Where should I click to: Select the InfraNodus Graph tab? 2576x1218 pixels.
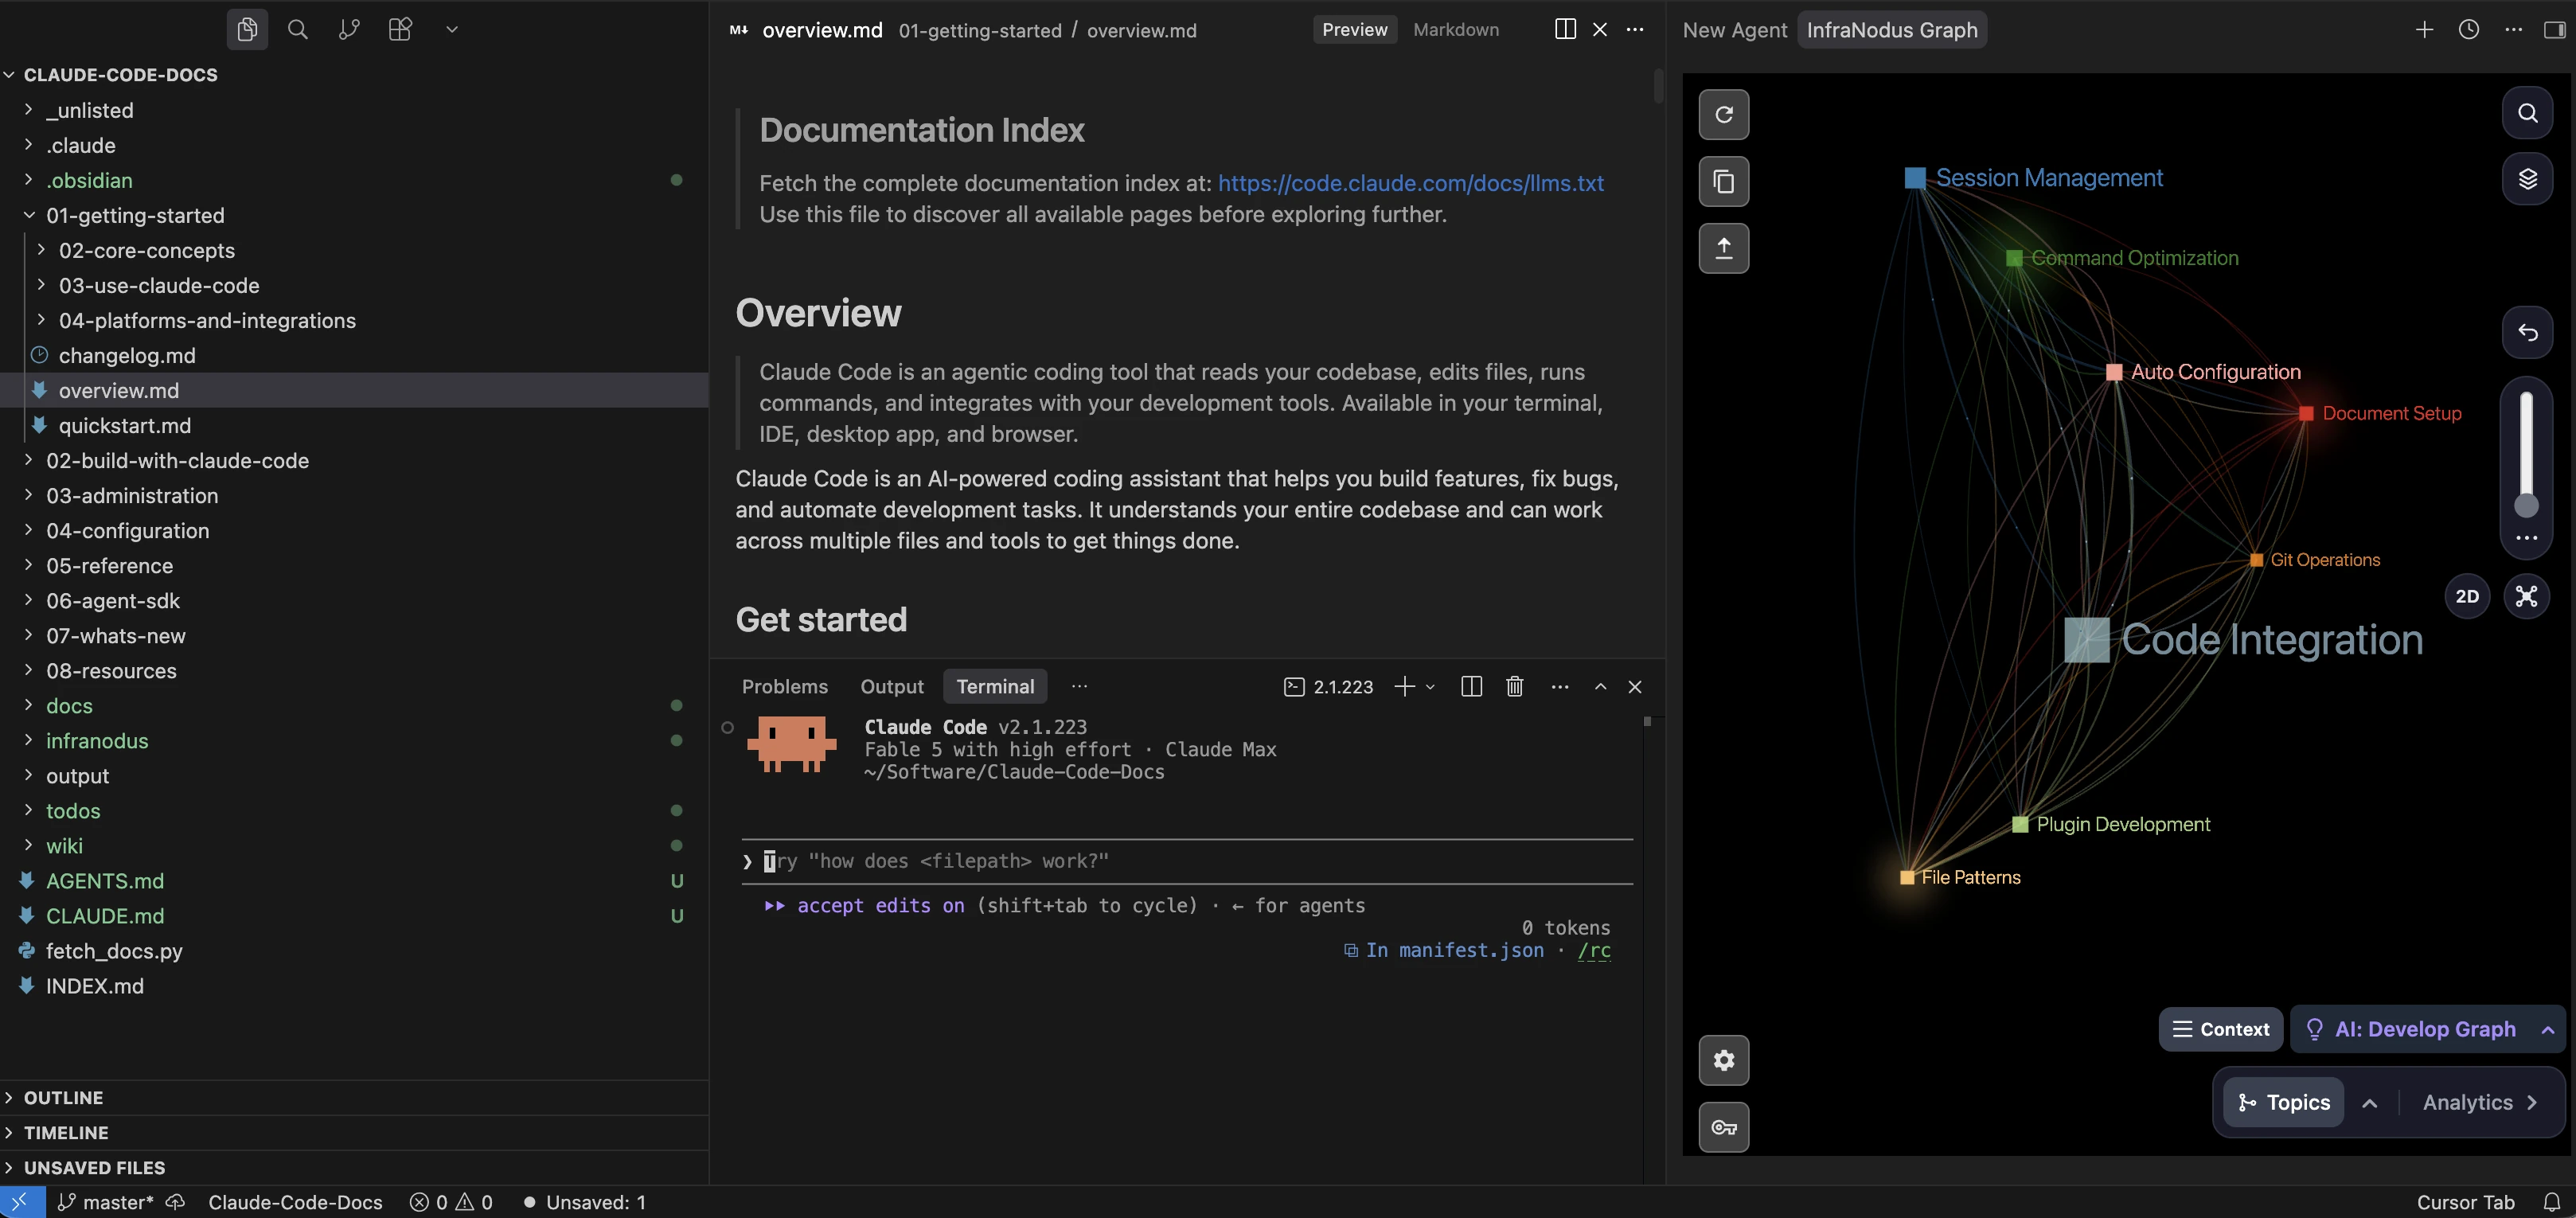(x=1892, y=29)
